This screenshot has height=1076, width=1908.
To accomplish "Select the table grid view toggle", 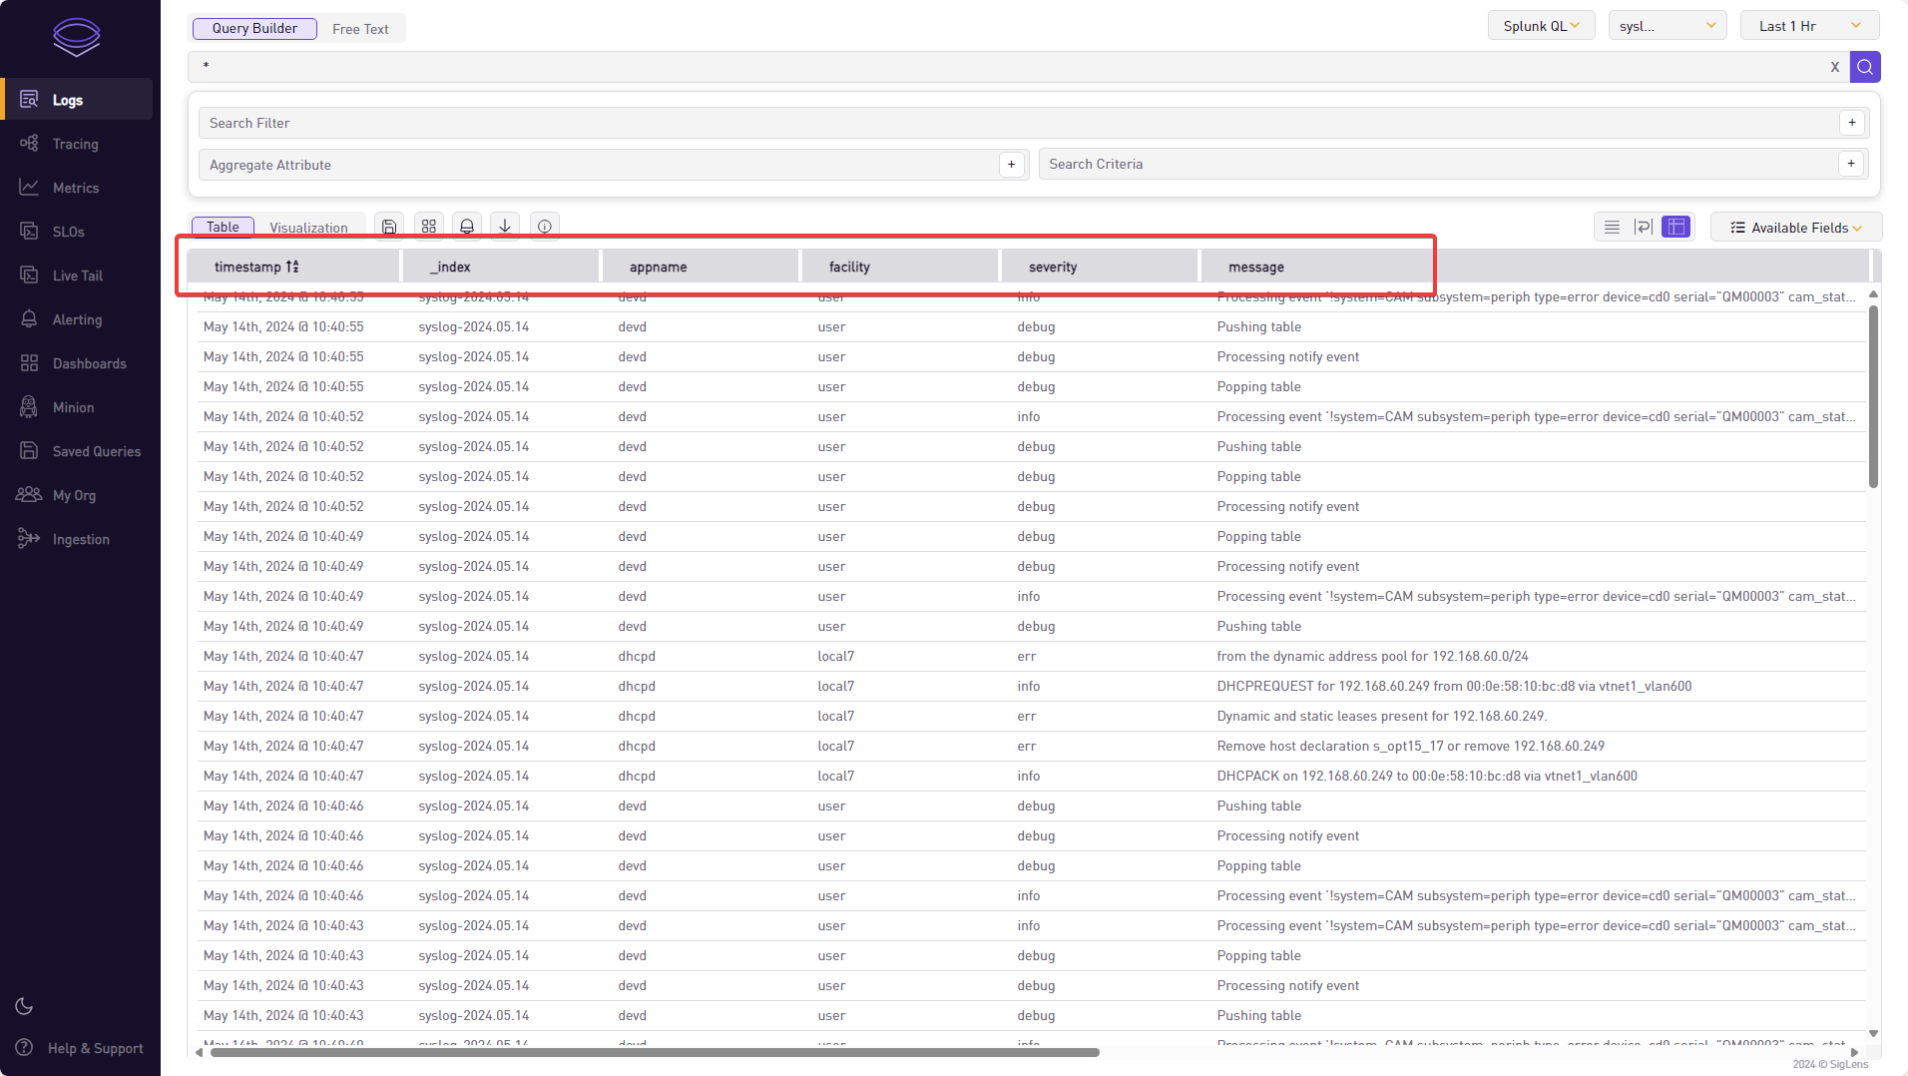I will 1676,228.
